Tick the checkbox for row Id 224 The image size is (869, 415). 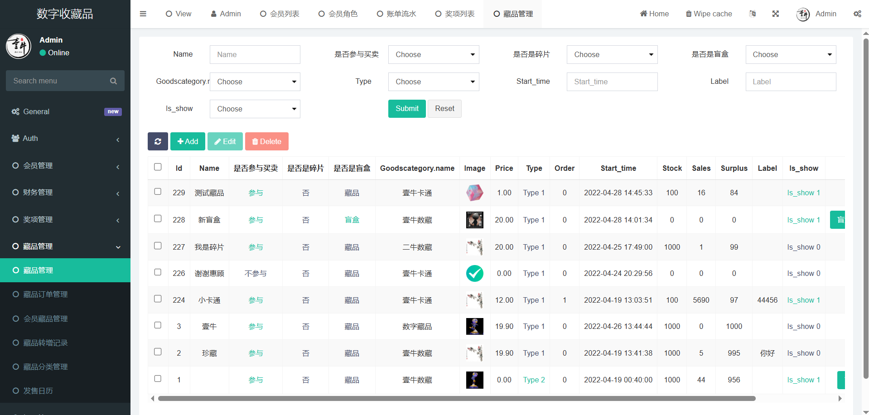158,299
